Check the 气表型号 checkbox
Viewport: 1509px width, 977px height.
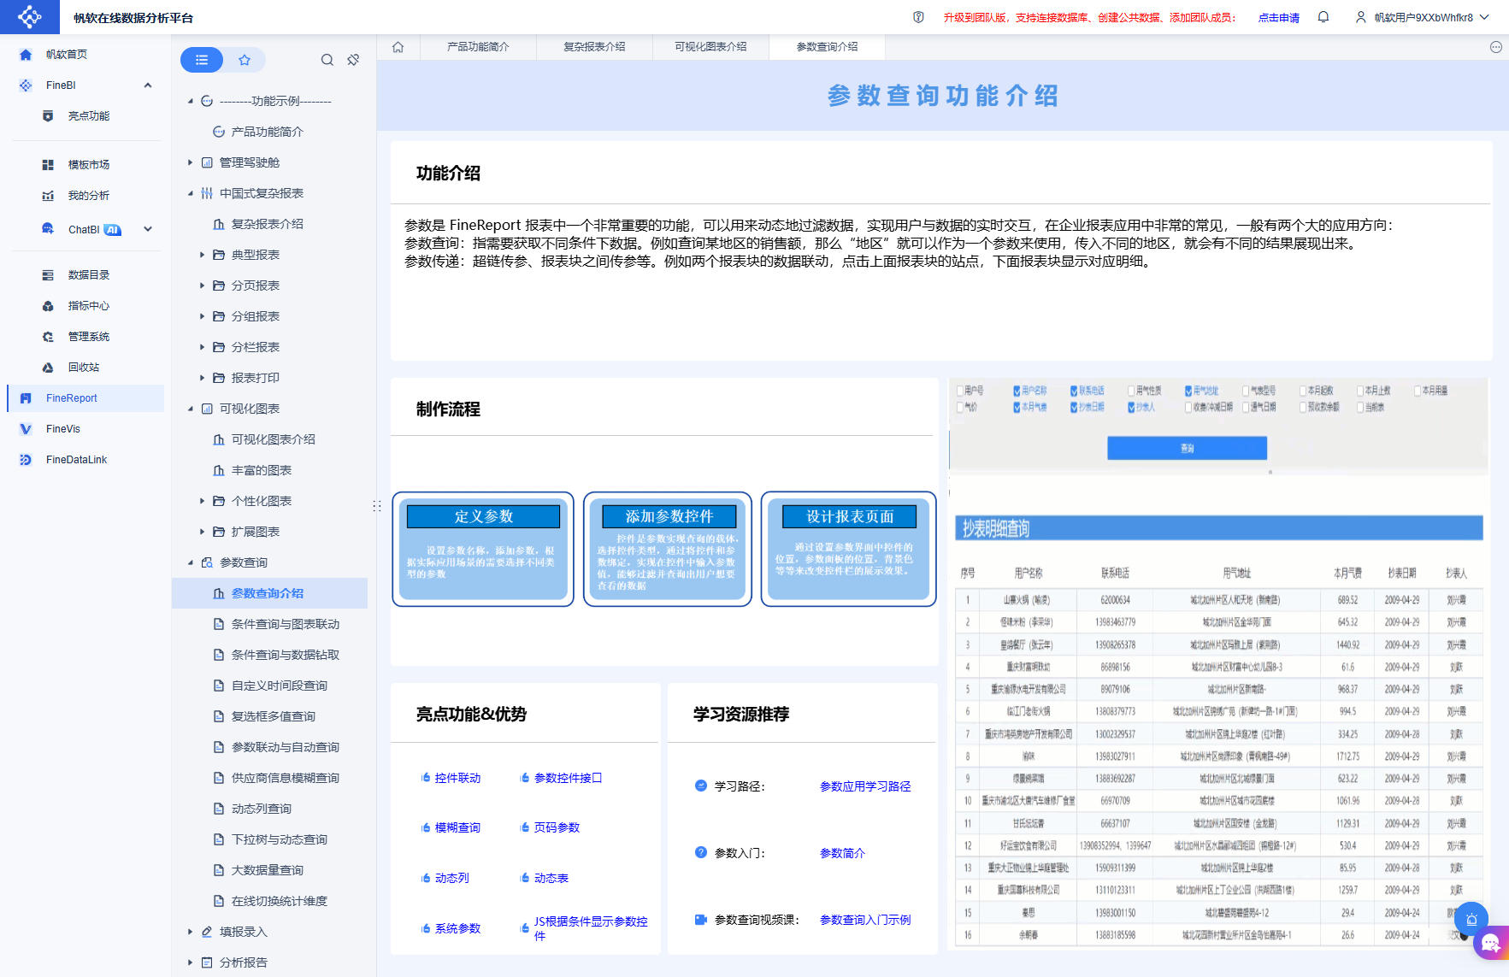point(1246,391)
